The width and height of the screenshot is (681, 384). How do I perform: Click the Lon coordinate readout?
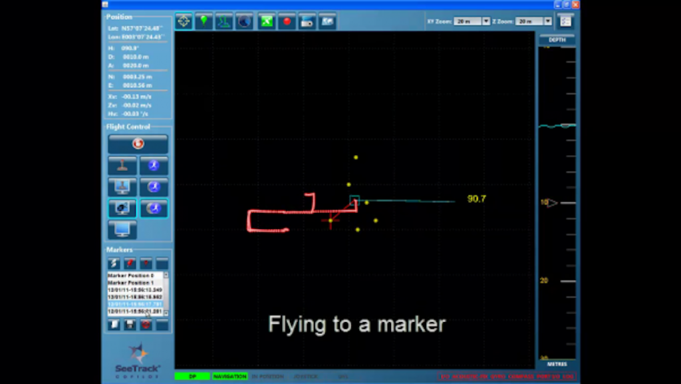tap(135, 37)
